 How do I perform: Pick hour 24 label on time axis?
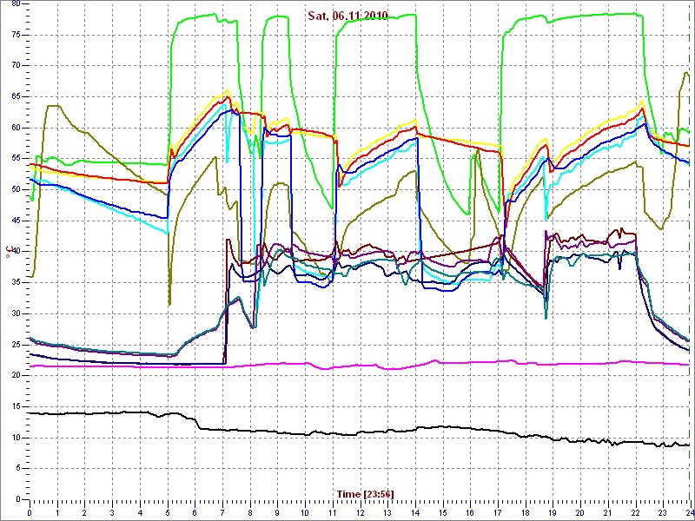(x=689, y=511)
